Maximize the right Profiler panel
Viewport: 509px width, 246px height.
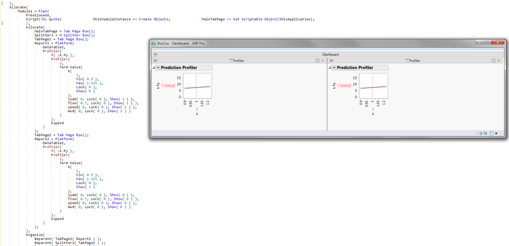click(x=494, y=61)
